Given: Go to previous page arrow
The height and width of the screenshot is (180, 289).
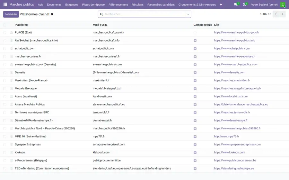Looking at the screenshot, I should pyautogui.click(x=276, y=14).
